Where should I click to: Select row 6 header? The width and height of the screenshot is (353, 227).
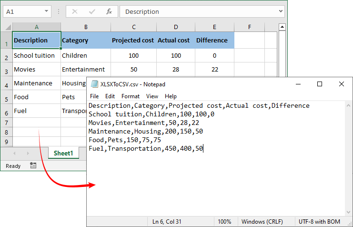pyautogui.click(x=6, y=111)
